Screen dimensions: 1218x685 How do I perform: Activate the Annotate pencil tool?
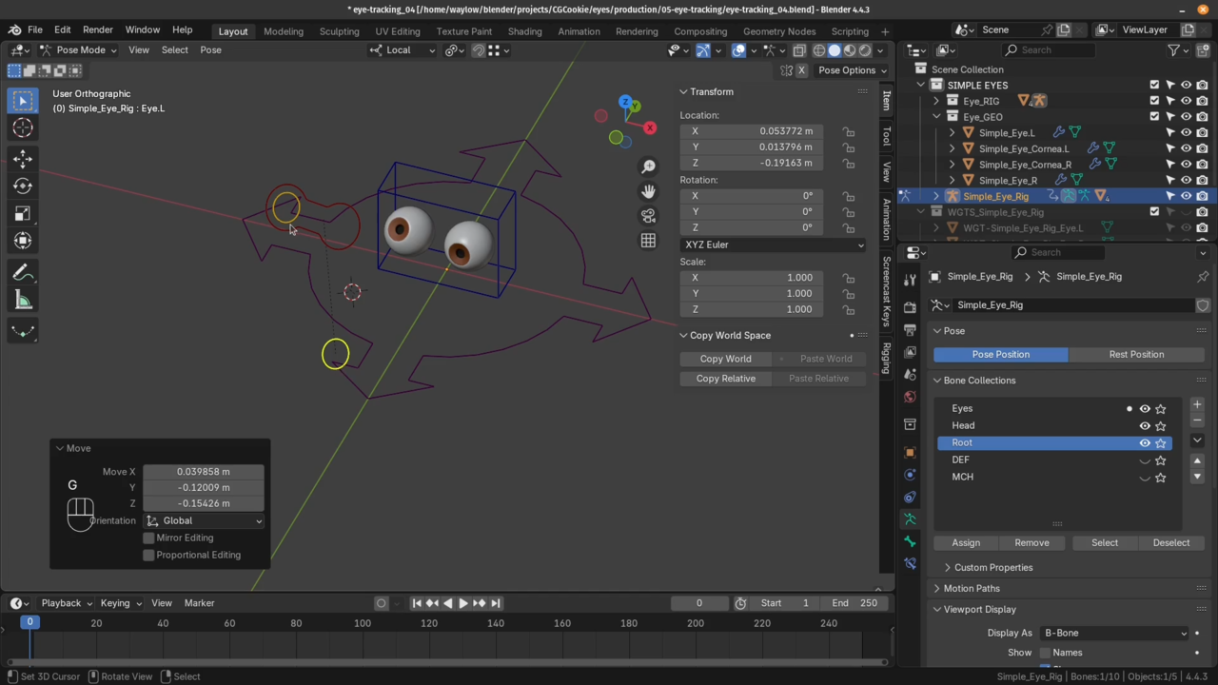[x=23, y=274]
